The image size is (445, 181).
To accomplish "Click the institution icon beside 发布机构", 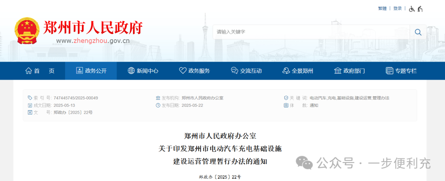I will [x=158, y=98].
